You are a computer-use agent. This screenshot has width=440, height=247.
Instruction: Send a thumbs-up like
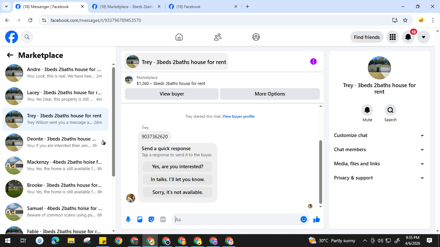pyautogui.click(x=317, y=219)
